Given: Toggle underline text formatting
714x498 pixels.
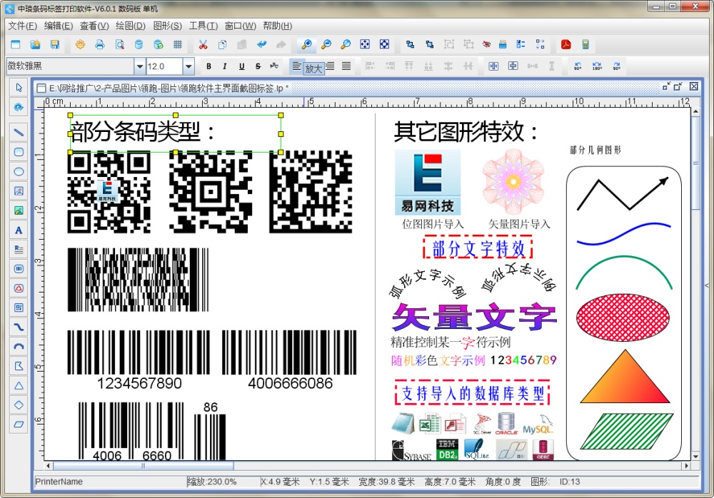Looking at the screenshot, I should (241, 66).
